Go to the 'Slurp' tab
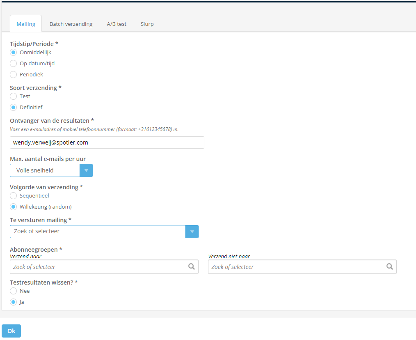The height and width of the screenshot is (340, 416). click(147, 24)
